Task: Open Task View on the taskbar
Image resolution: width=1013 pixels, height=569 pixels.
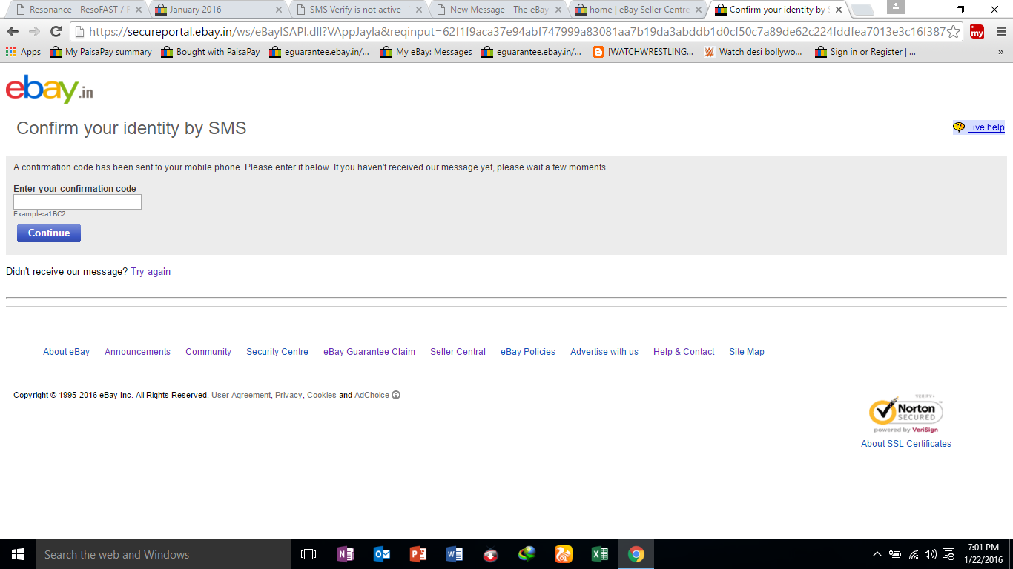Action: pyautogui.click(x=308, y=554)
